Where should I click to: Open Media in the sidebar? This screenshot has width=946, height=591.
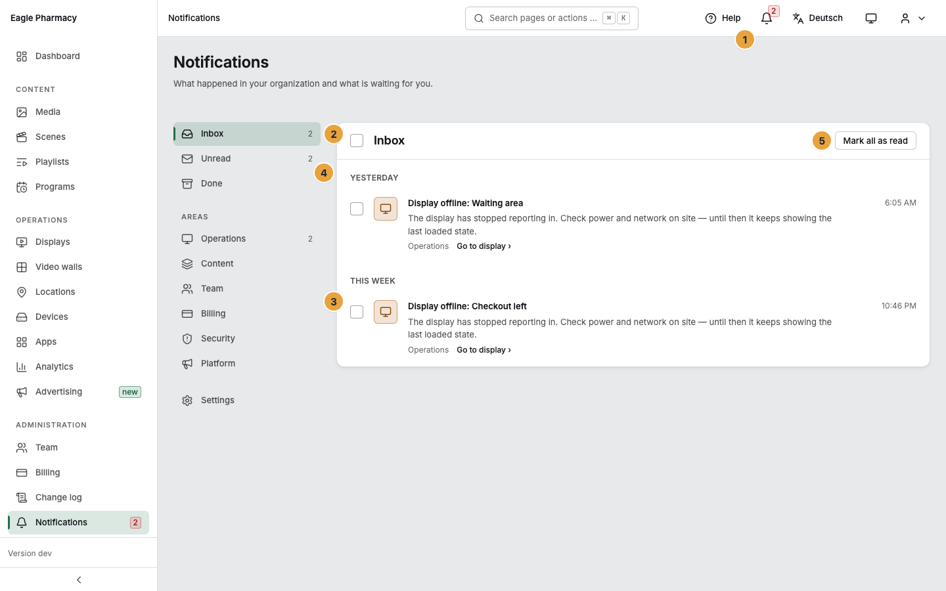tap(78, 112)
